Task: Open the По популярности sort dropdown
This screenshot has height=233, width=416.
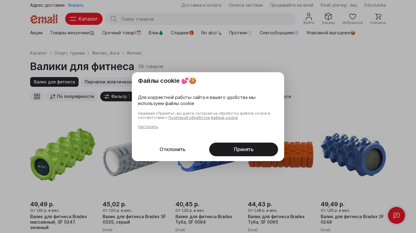Action: coord(72,96)
